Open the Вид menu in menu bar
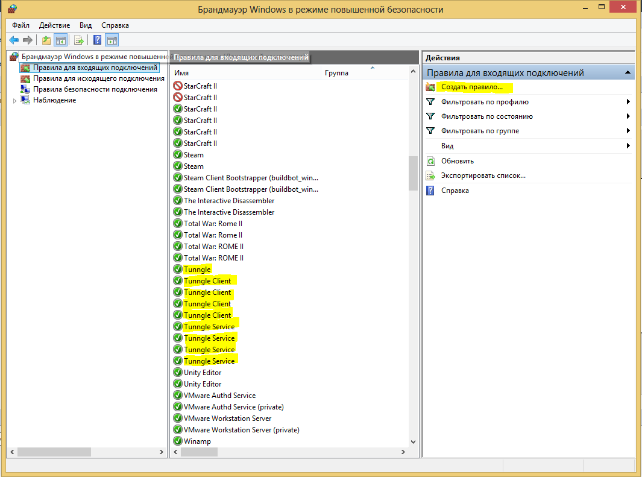This screenshot has width=642, height=477. 86,25
